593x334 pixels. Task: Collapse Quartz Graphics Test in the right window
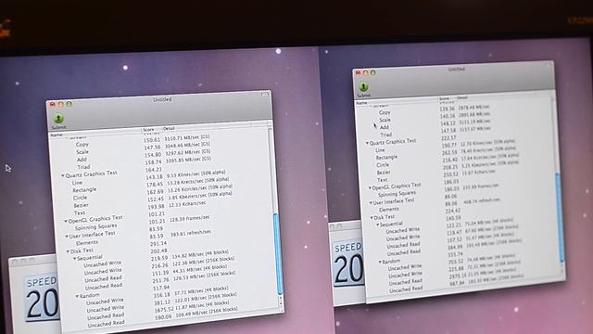click(x=367, y=143)
